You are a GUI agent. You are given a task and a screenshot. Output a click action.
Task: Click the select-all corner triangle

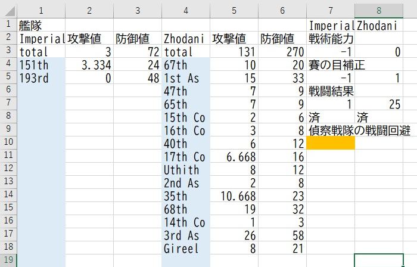[x=10, y=11]
